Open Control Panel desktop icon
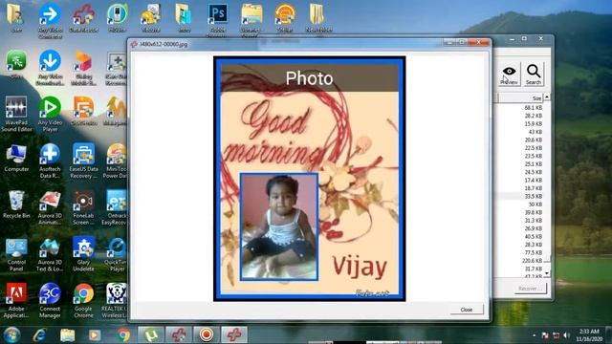Viewport: 612px width, 344px height. click(16, 254)
